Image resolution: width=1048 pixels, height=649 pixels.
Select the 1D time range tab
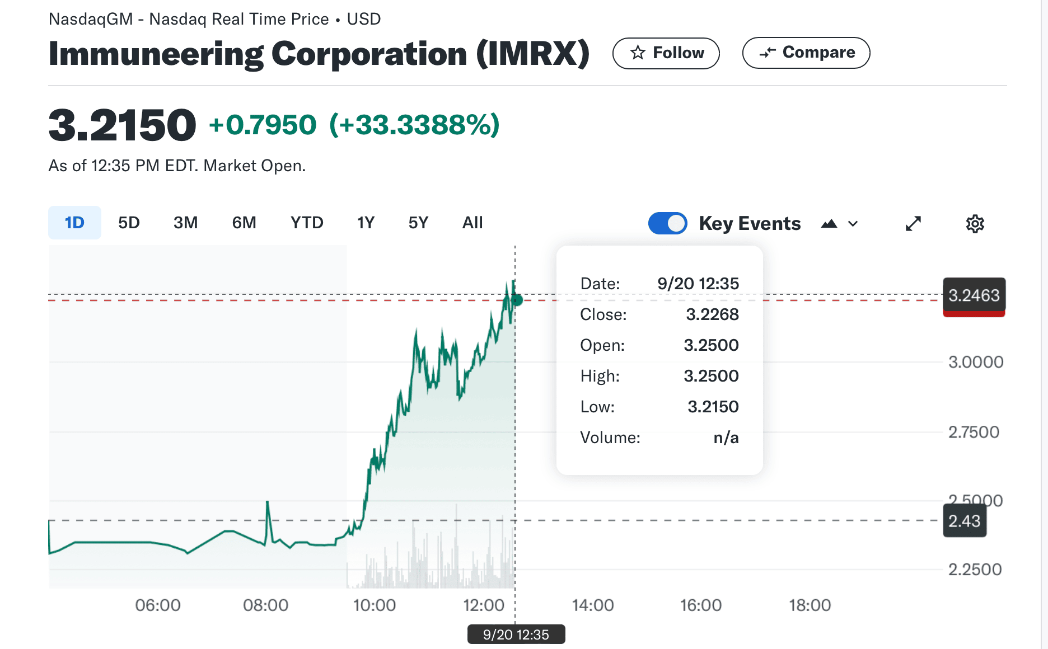coord(74,223)
